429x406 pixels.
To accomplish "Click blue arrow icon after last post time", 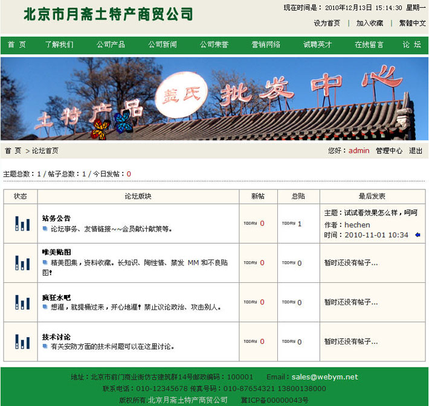I will [417, 235].
